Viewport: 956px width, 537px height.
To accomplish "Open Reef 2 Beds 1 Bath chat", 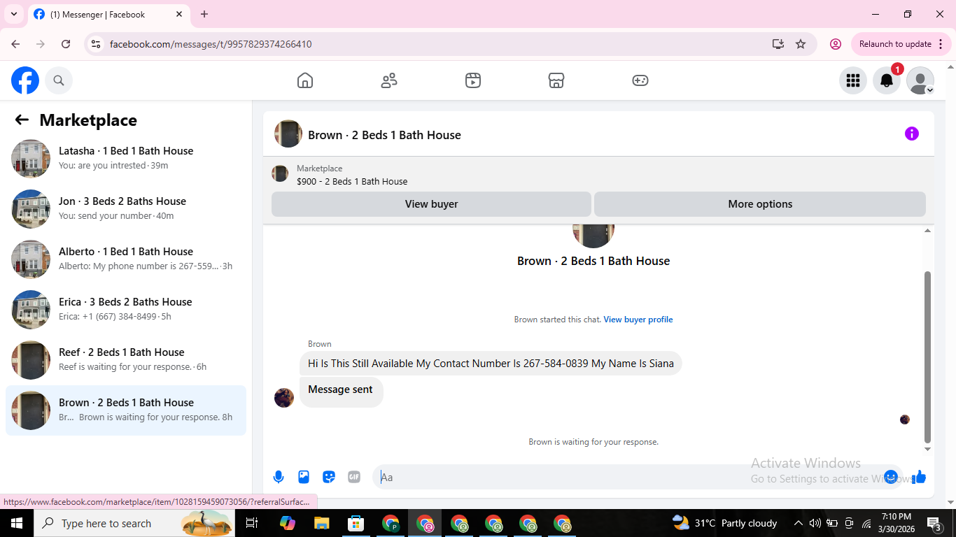I will (126, 360).
